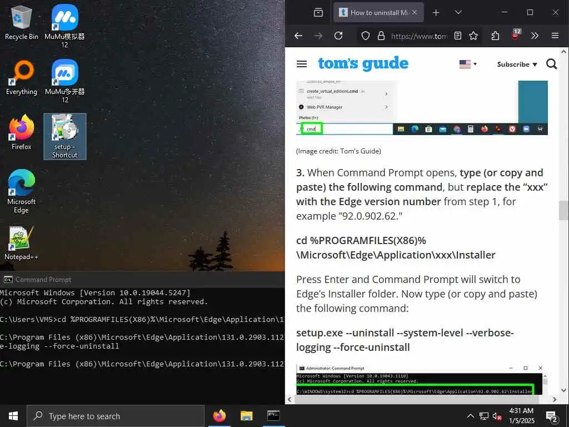Select the Everything desktop shortcut
Screen dimensions: 569x427
point(22,78)
